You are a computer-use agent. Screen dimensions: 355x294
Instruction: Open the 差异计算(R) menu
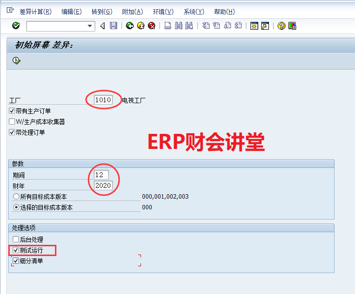(35, 12)
